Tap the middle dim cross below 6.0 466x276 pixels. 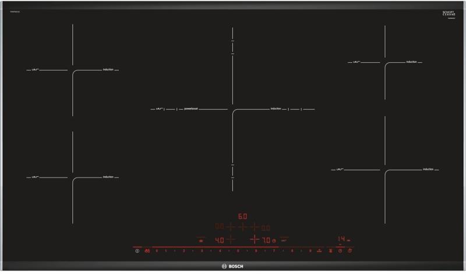(243, 227)
